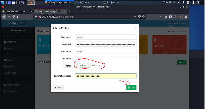Click the shield tracking protection icon
205x109 pixels.
[x=36, y=17]
